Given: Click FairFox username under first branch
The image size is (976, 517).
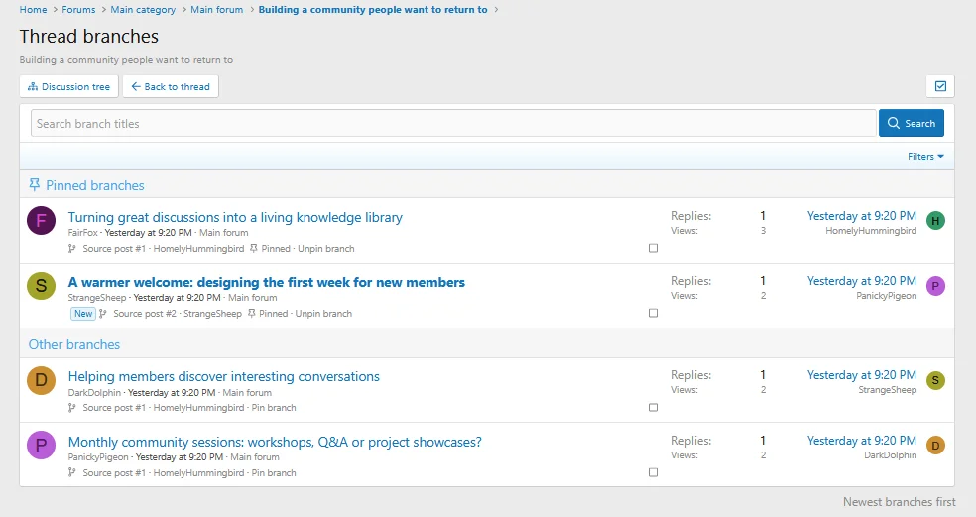Looking at the screenshot, I should tap(82, 233).
